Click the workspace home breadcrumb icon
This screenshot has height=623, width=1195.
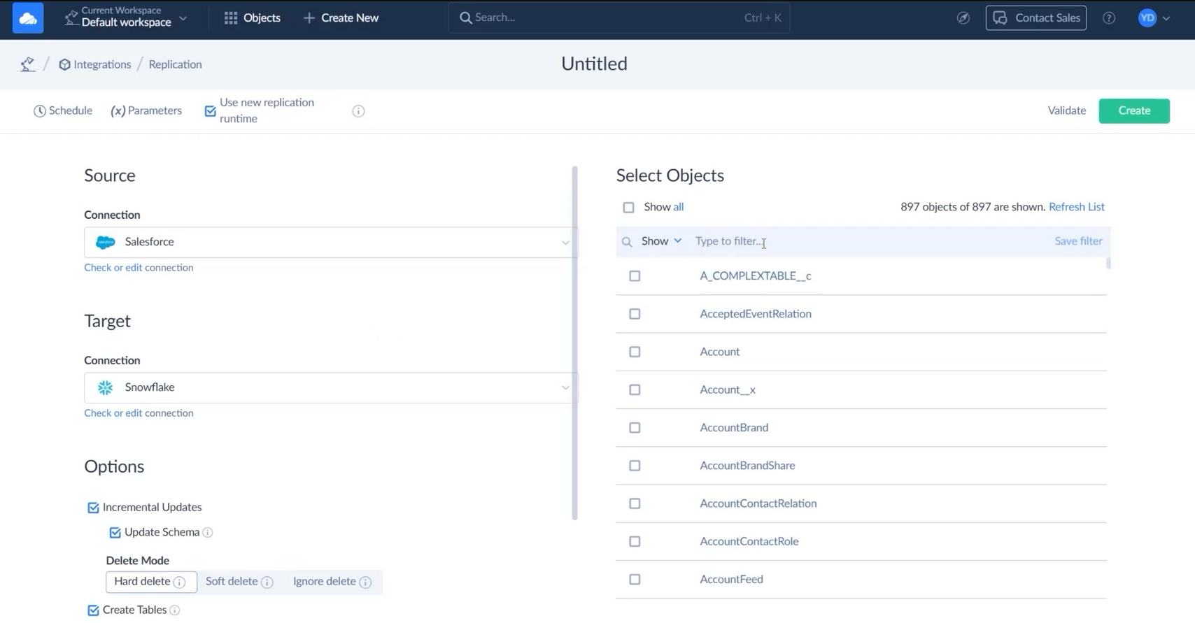tap(27, 64)
